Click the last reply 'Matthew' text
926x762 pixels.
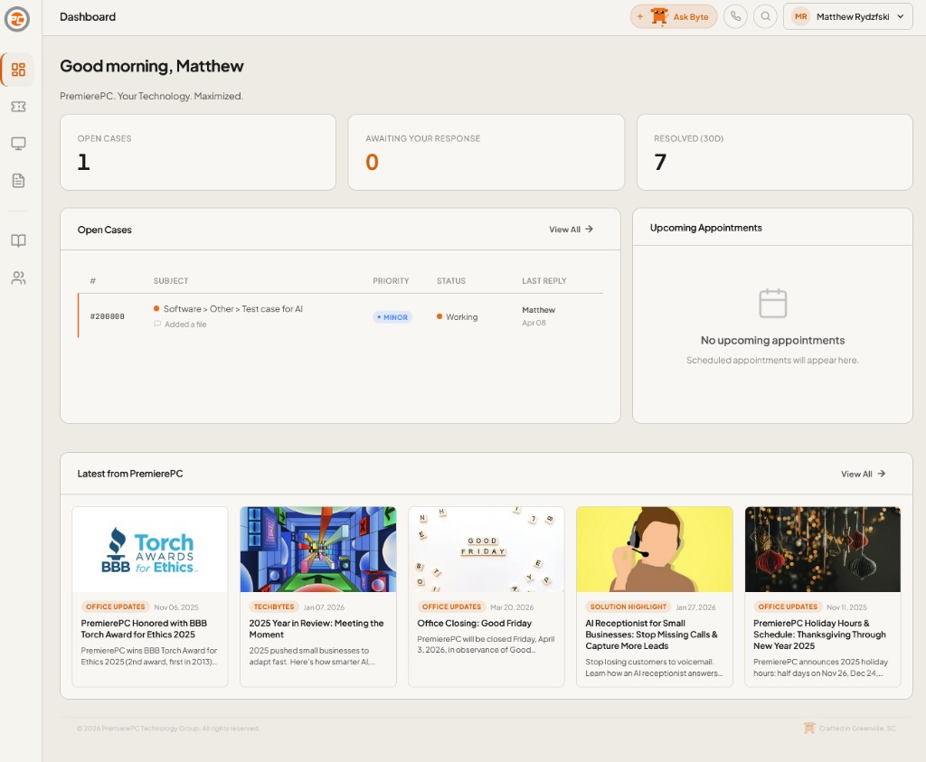(x=538, y=310)
